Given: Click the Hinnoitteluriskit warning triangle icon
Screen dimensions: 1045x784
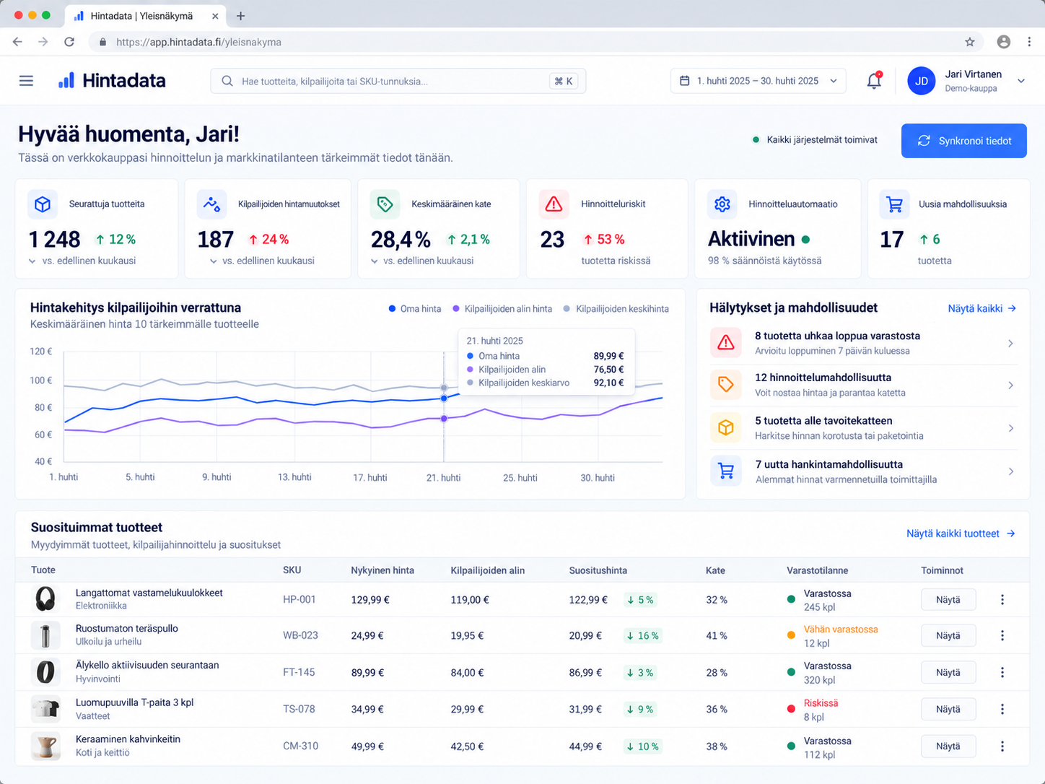Looking at the screenshot, I should pyautogui.click(x=554, y=204).
